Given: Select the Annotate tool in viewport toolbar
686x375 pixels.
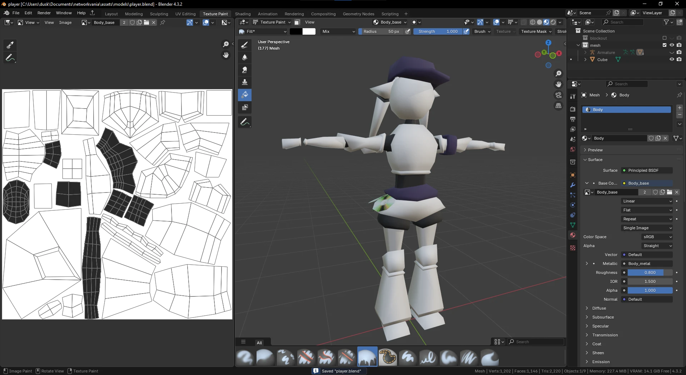Looking at the screenshot, I should 245,122.
